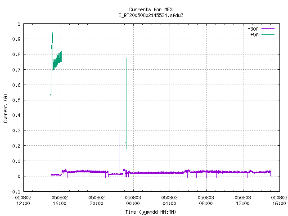
Task: Click the y-axis tick label '0.3'
Action: (16, 130)
